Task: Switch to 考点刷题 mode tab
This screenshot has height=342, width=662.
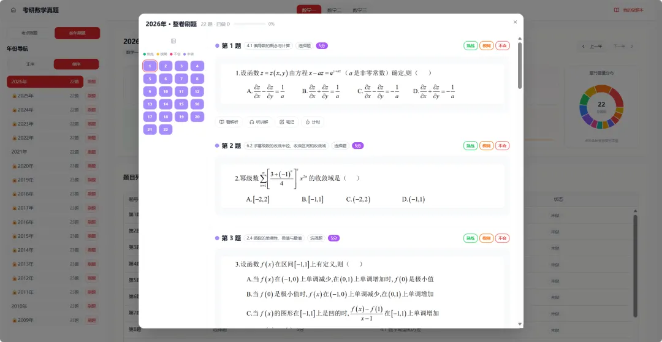Action: [30, 33]
